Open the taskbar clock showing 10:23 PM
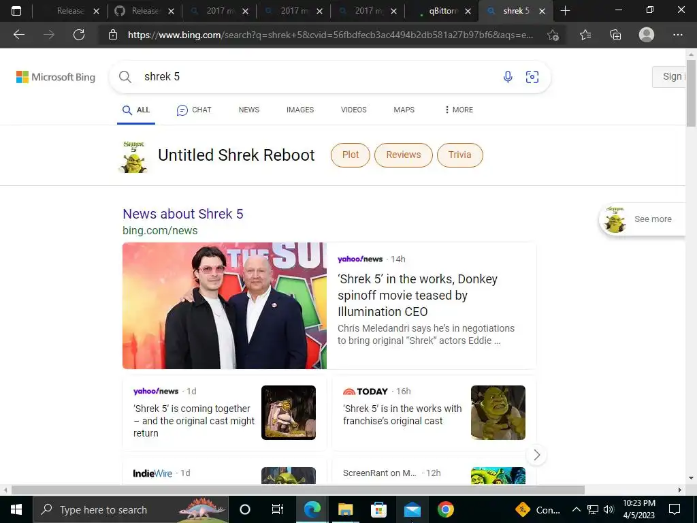 (638, 509)
